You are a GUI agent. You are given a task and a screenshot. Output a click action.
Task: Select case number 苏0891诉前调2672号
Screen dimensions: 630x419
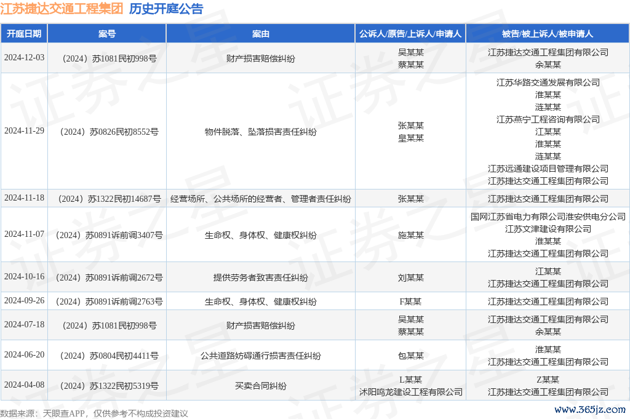coord(109,277)
